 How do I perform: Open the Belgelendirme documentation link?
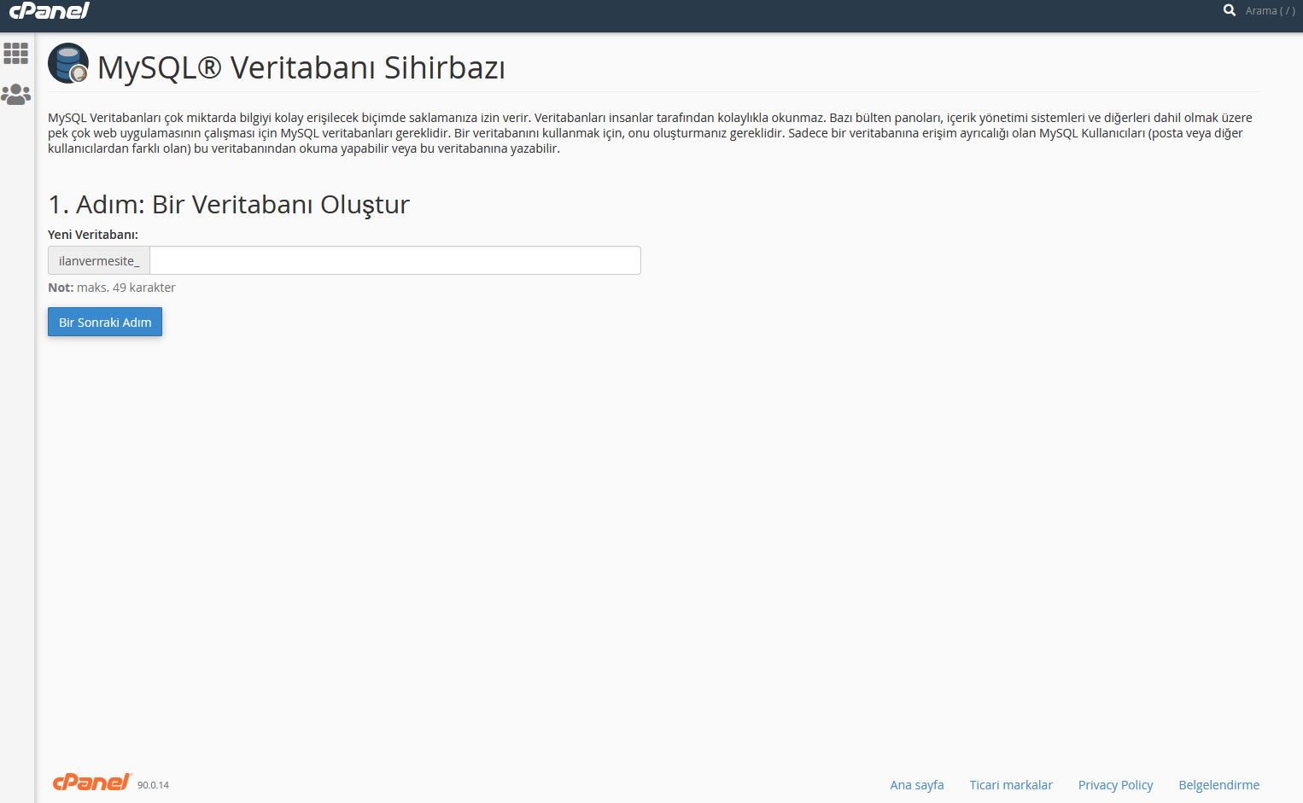click(x=1218, y=785)
